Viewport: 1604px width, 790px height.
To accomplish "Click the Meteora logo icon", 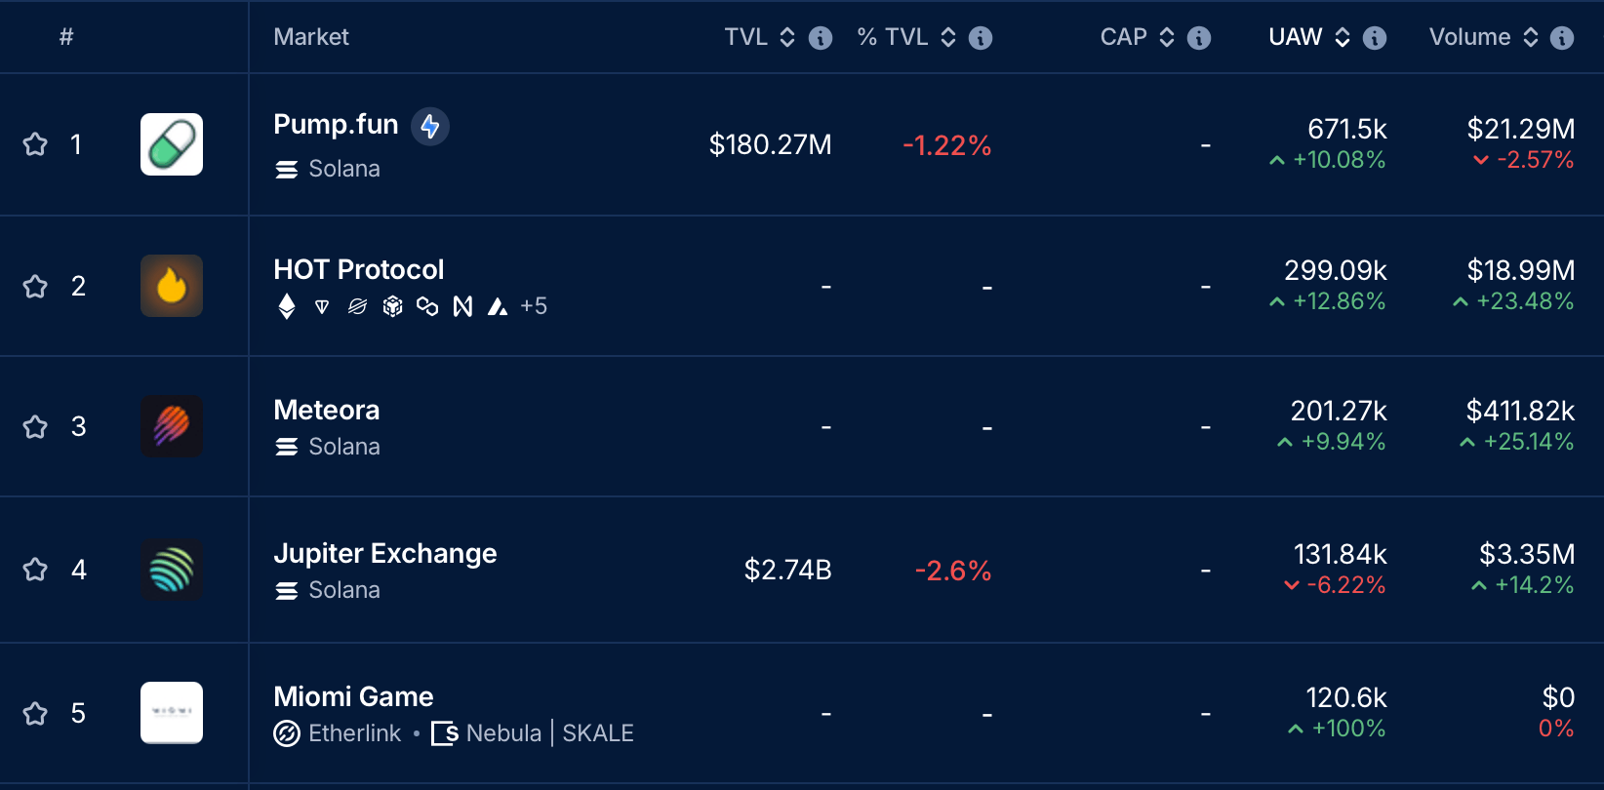I will [x=172, y=426].
